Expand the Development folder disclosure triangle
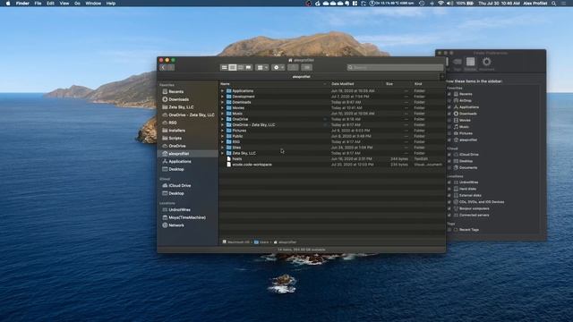The image size is (573, 322). pyautogui.click(x=222, y=97)
